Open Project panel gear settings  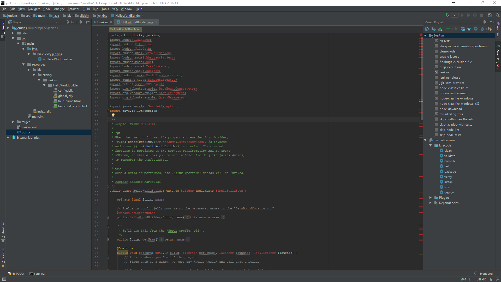[x=81, y=22]
